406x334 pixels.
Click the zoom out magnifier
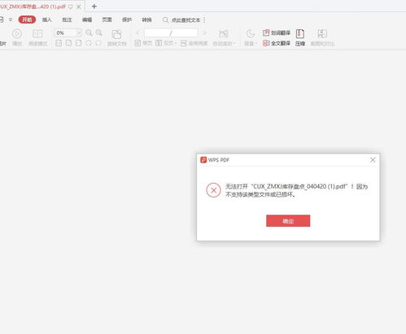tap(89, 33)
